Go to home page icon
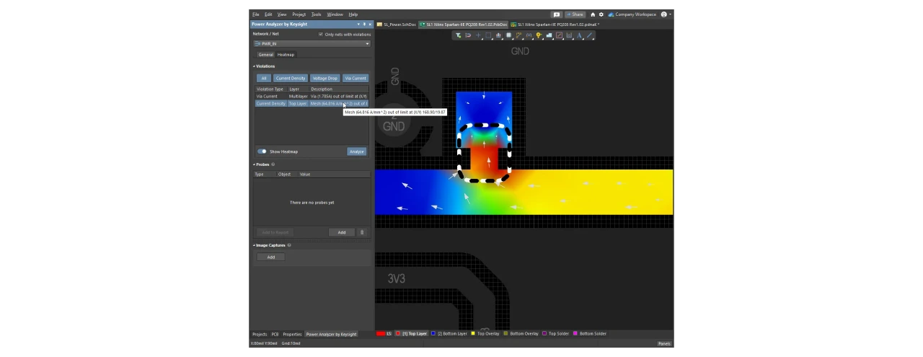This screenshot has width=923, height=357. [x=593, y=14]
